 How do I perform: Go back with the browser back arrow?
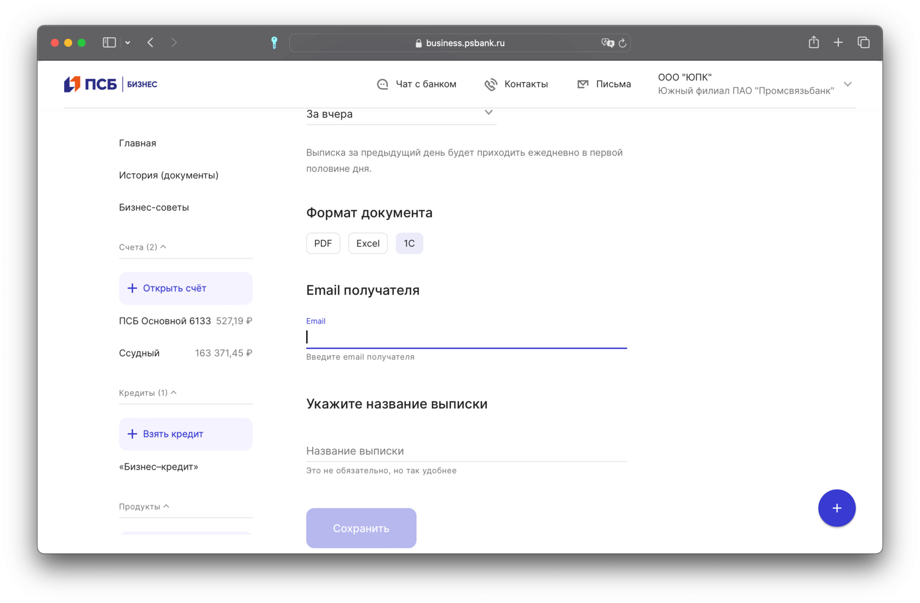point(151,42)
